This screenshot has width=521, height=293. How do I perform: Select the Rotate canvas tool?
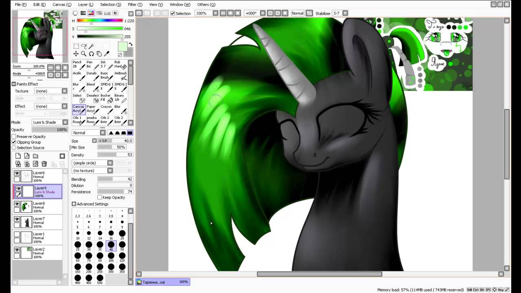pos(91,54)
